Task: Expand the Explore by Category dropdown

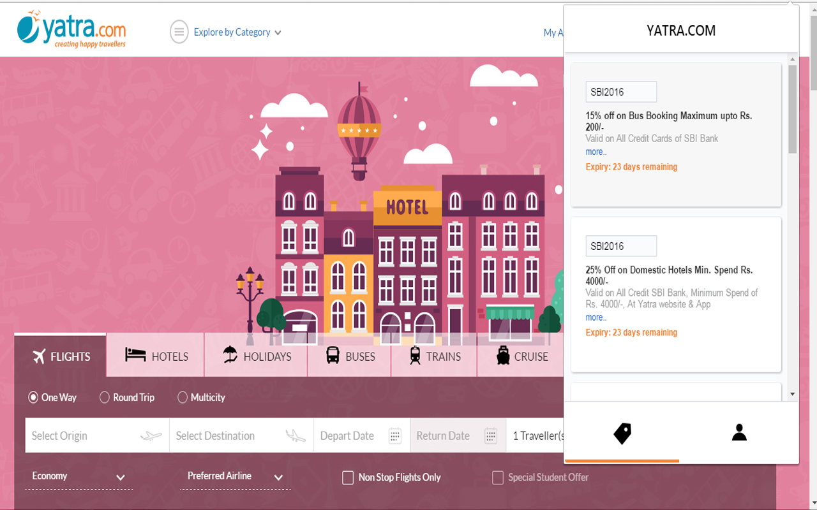Action: (x=237, y=33)
